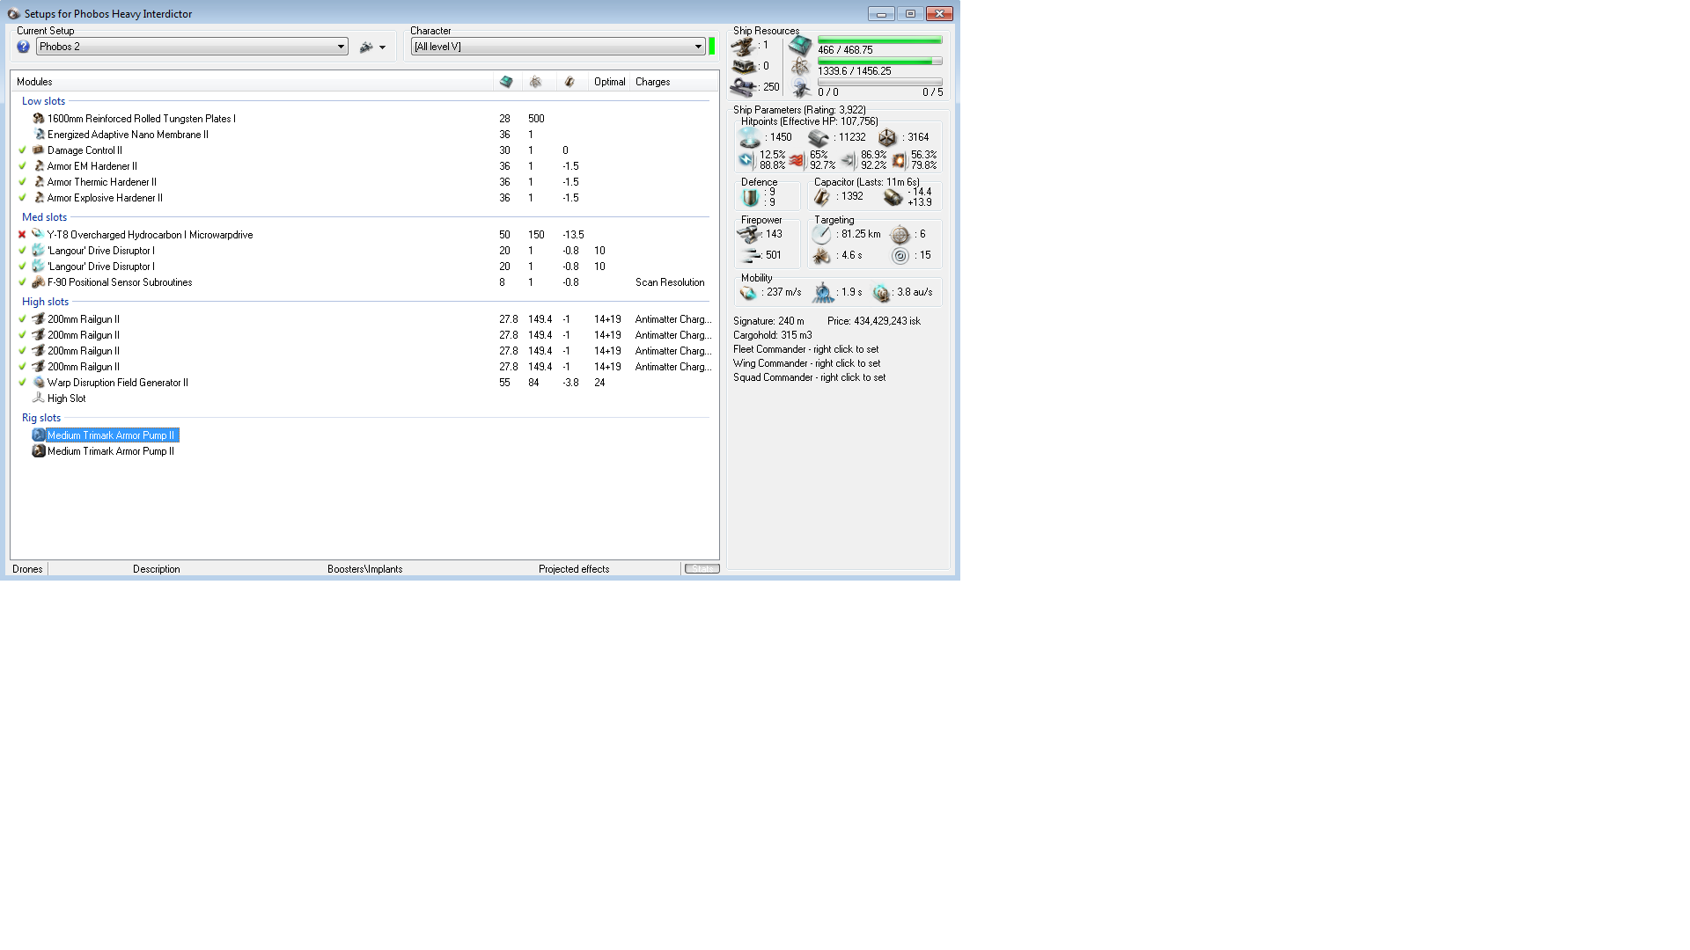Click the green skill status indicator
Image resolution: width=1690 pixels, height=950 pixels.
(x=712, y=47)
